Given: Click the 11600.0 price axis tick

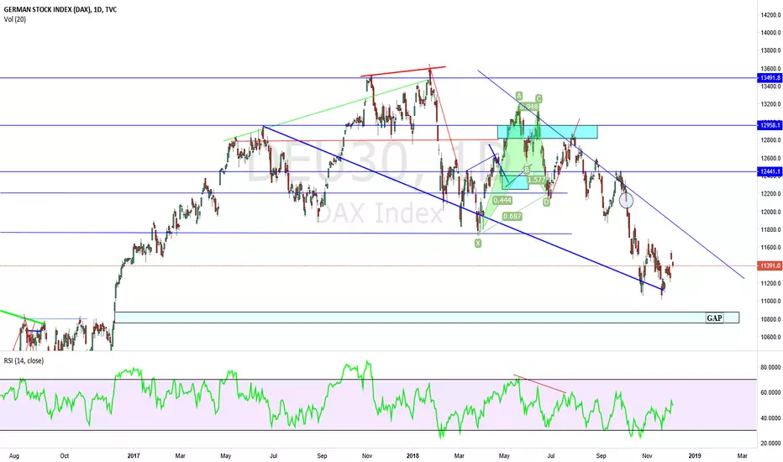Looking at the screenshot, I should click(x=770, y=248).
